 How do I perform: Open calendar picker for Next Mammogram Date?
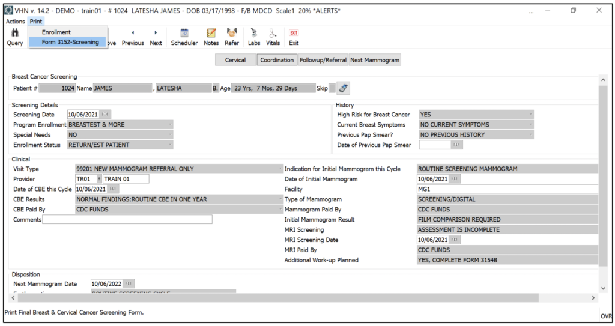click(x=129, y=283)
